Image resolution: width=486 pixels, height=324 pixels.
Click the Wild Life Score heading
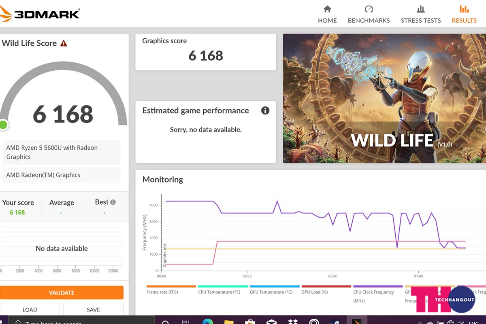click(x=29, y=43)
